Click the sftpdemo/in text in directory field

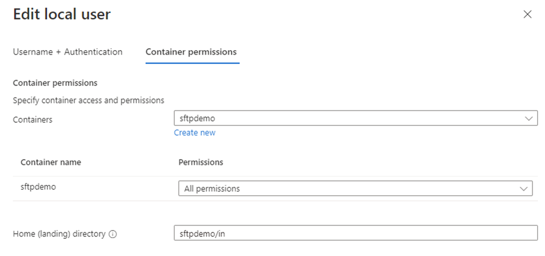pyautogui.click(x=202, y=234)
